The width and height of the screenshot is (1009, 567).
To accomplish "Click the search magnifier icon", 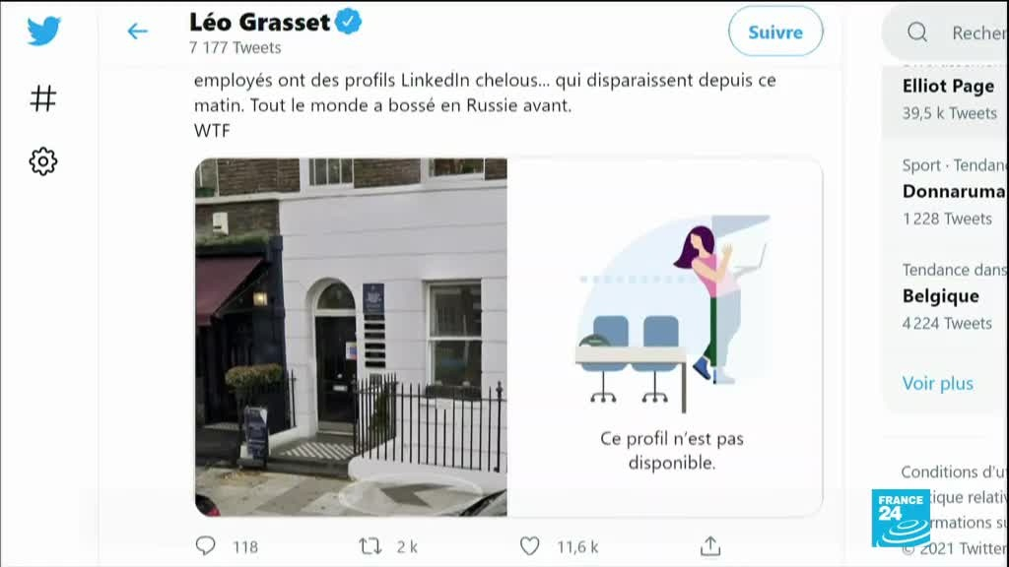I will coord(917,31).
